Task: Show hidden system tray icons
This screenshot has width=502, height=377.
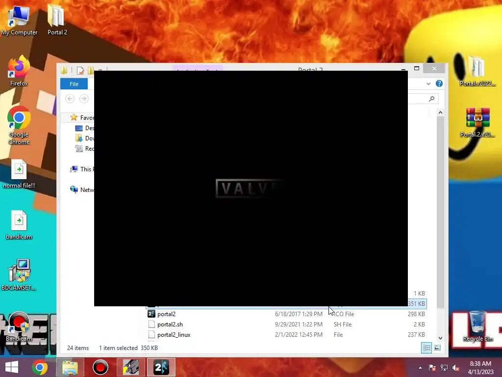Action: coord(420,368)
